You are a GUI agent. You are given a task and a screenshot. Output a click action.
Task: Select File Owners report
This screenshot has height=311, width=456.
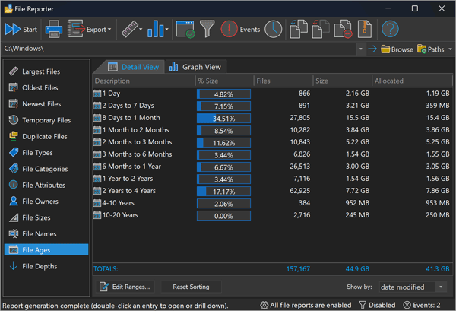pos(46,202)
